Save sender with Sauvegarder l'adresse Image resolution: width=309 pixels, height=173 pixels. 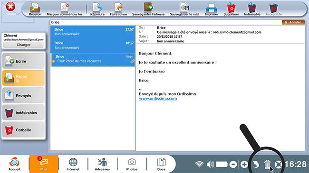point(148,9)
